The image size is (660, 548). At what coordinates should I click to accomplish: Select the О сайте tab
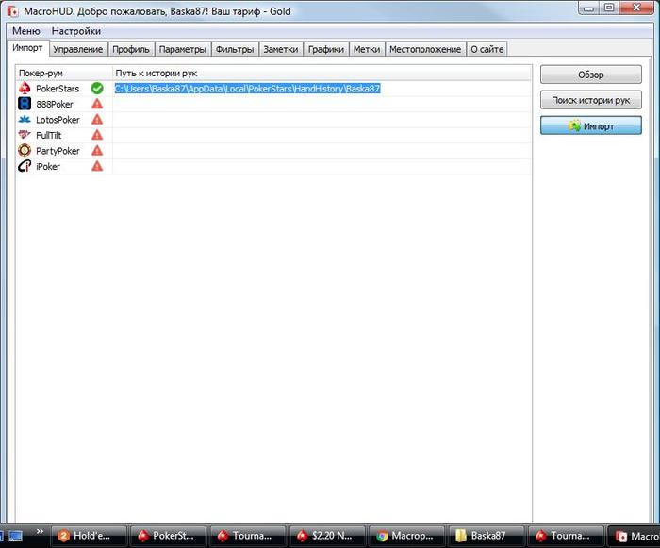[x=487, y=49]
